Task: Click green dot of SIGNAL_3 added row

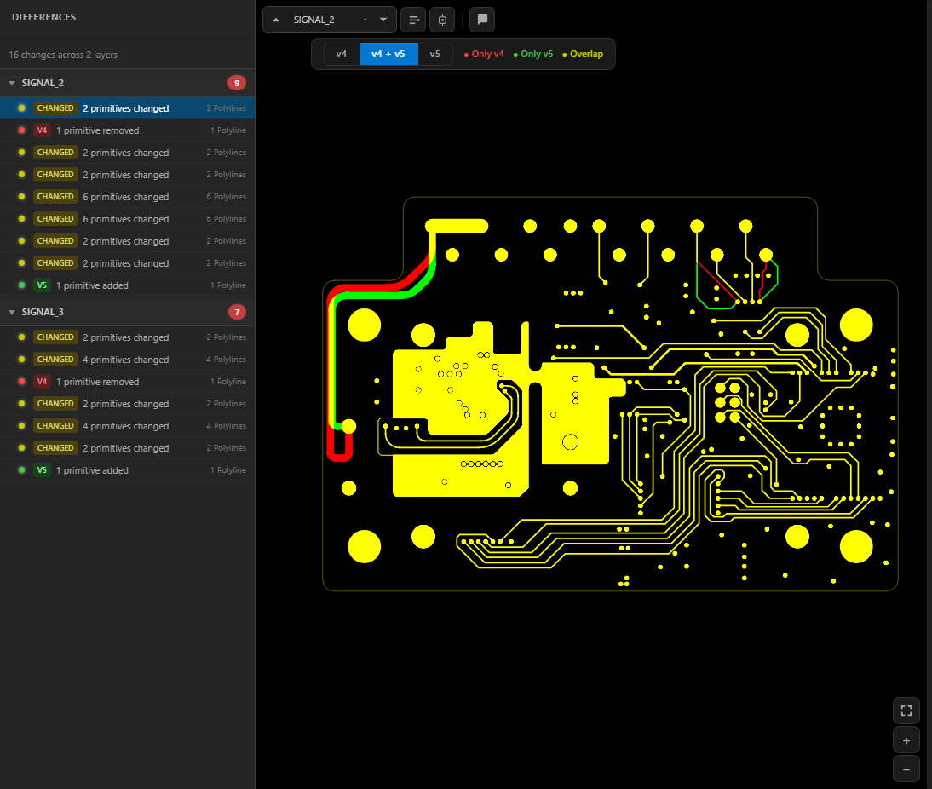Action: [22, 470]
